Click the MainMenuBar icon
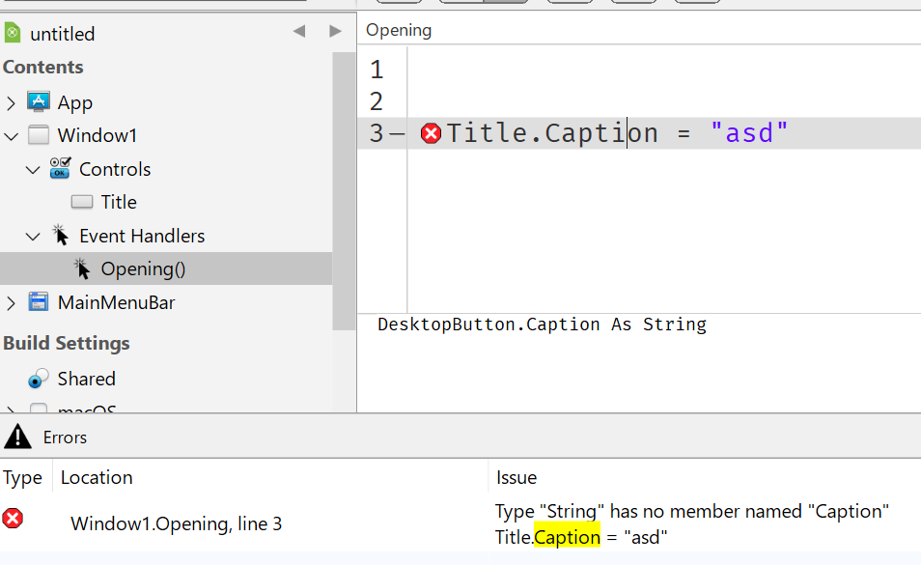 pyautogui.click(x=39, y=302)
